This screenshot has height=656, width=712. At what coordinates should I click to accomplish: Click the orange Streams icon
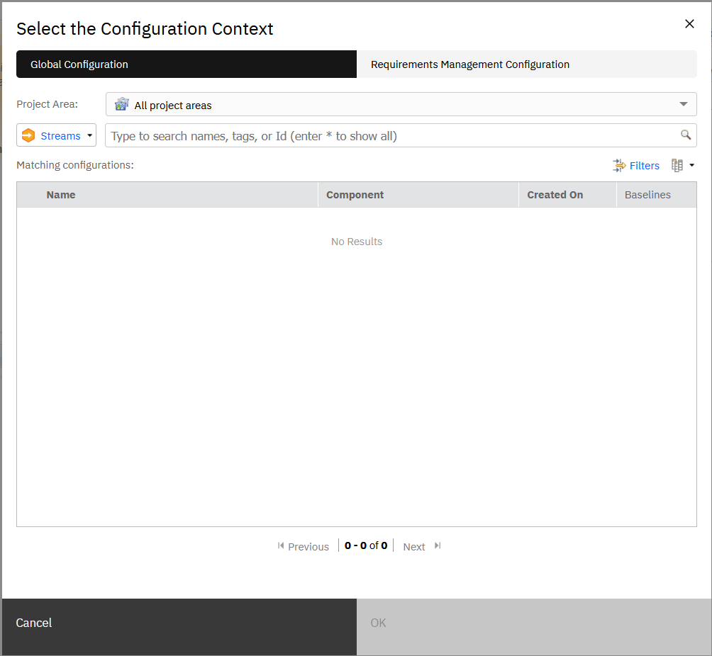(x=28, y=135)
